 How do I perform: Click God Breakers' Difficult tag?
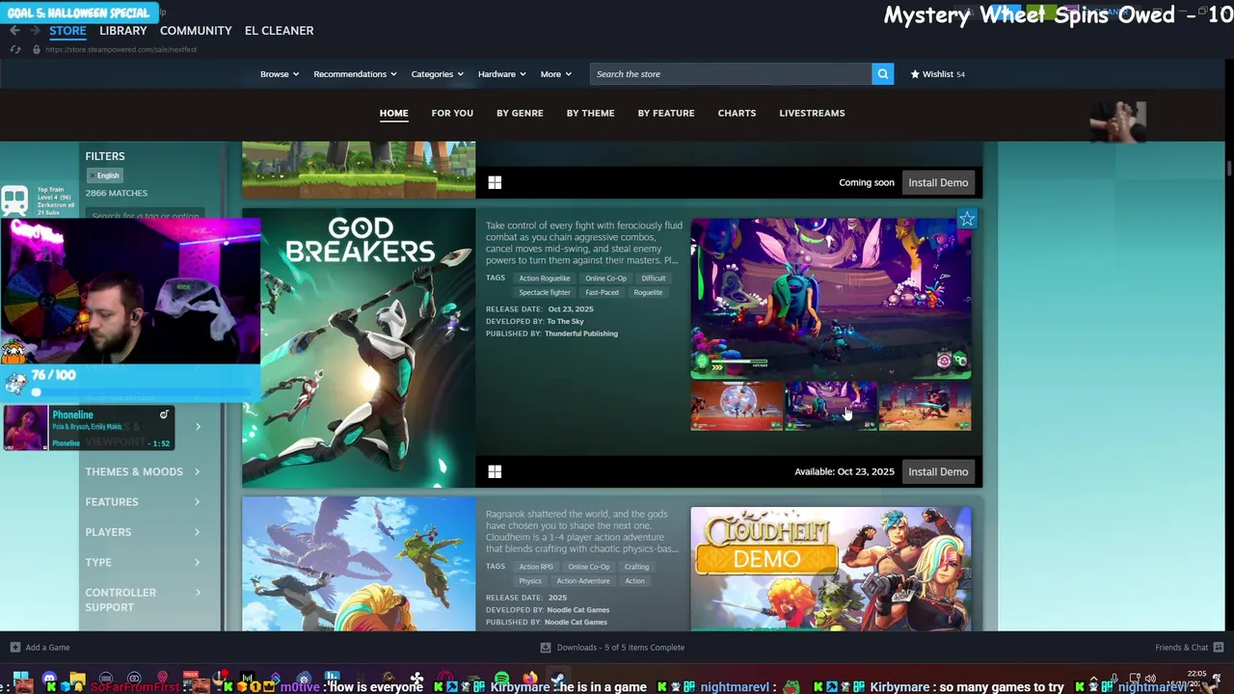(654, 278)
